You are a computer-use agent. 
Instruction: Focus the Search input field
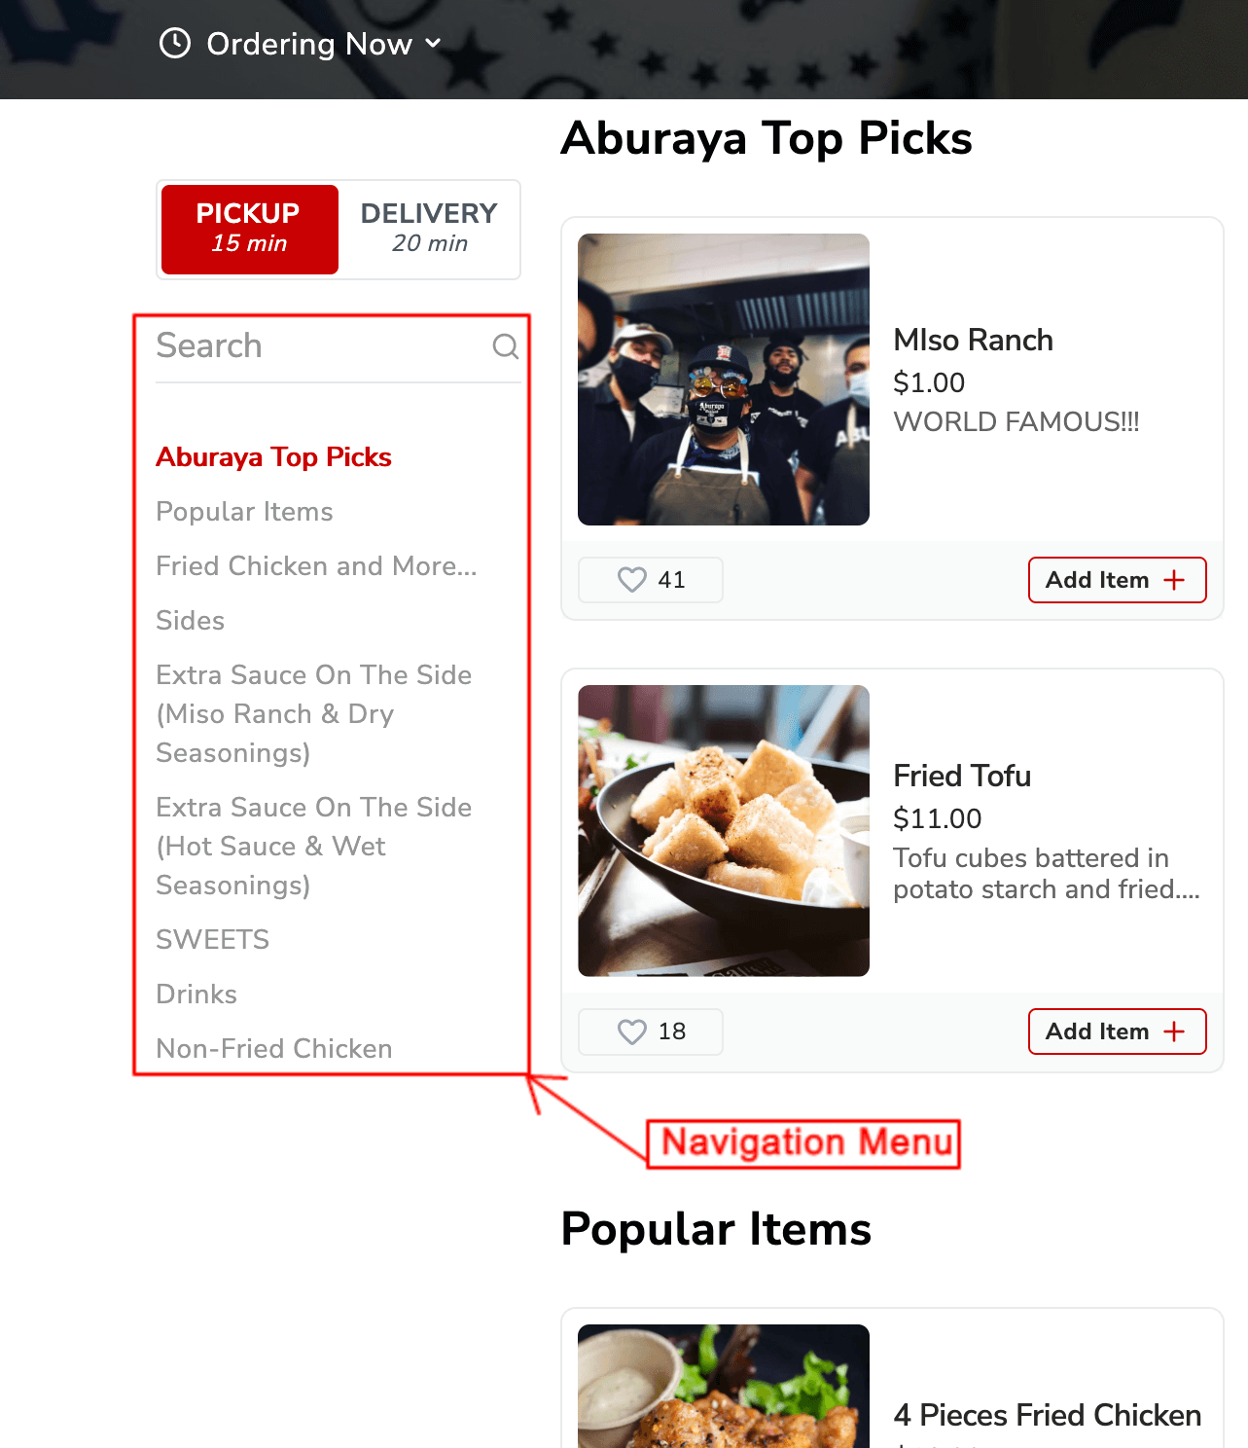321,346
